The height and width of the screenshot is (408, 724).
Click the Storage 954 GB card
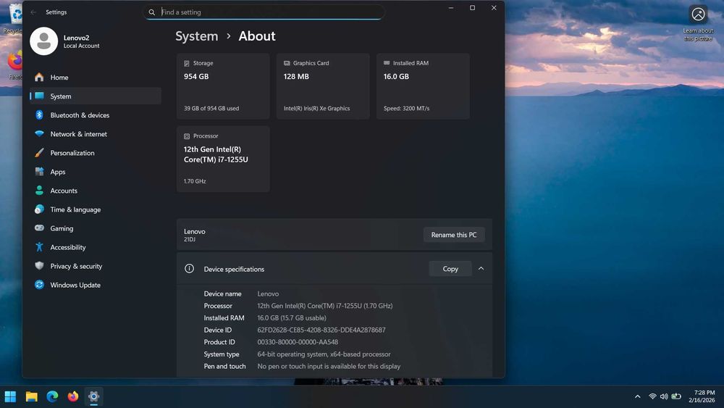223,86
